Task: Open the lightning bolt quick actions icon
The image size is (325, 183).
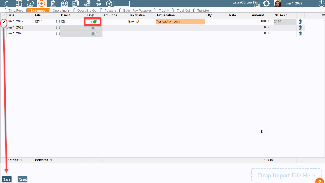Action: 98,4
